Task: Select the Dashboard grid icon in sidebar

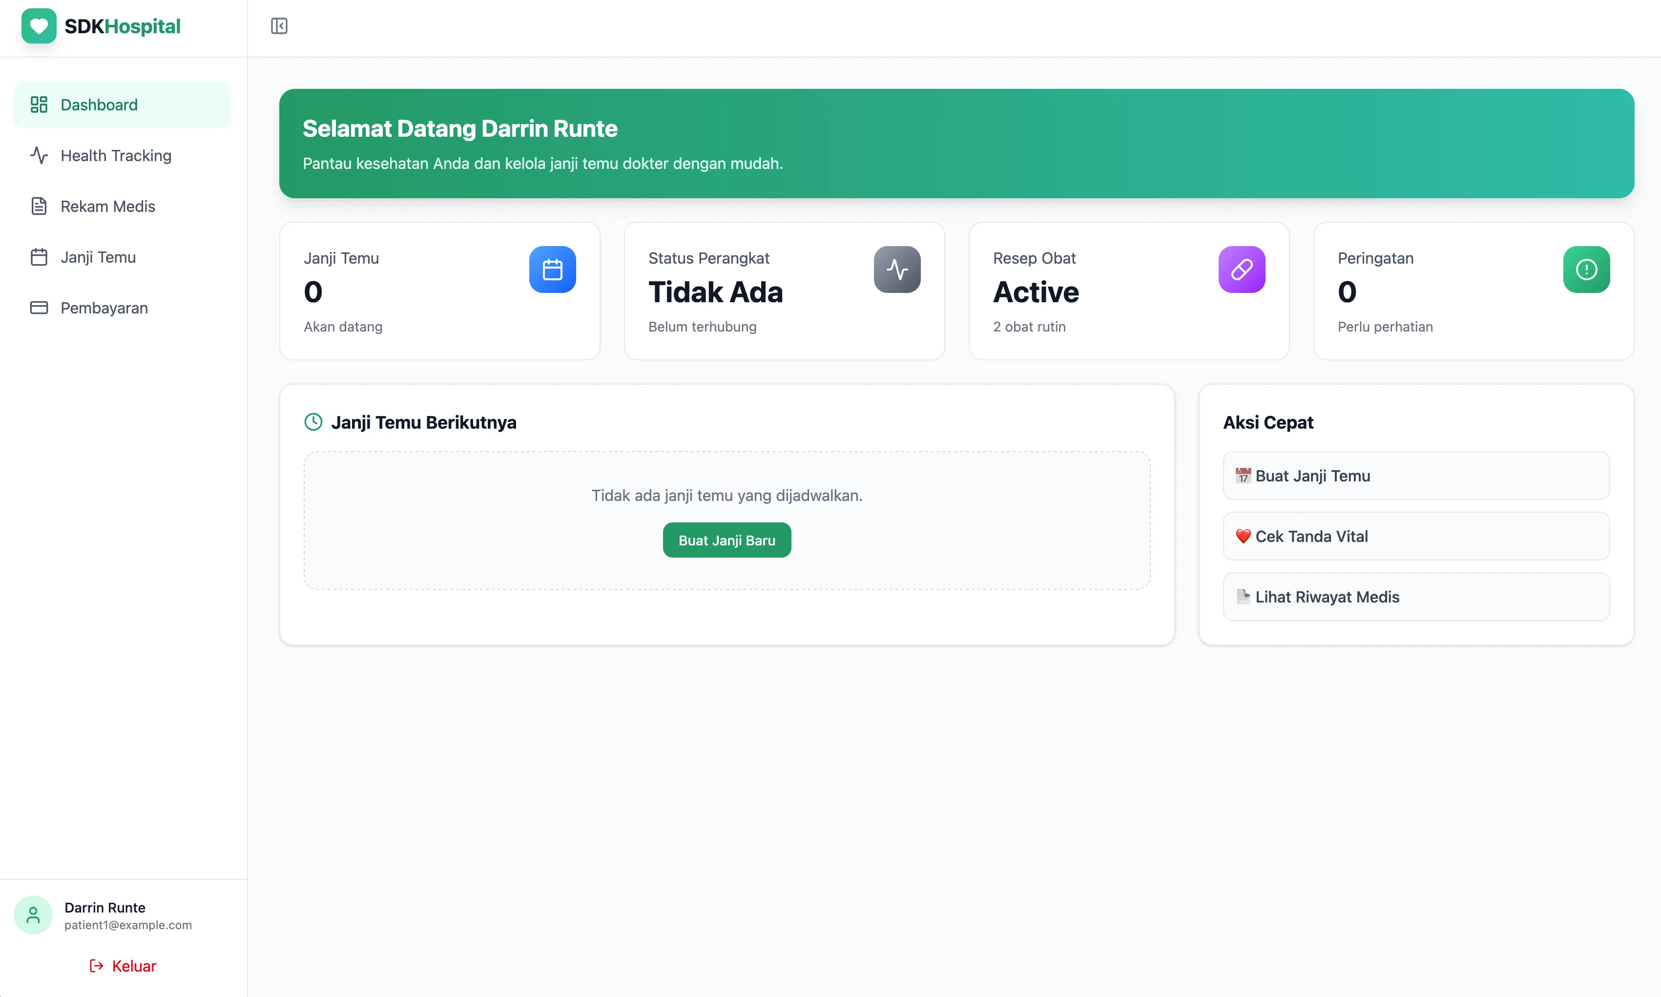Action: click(x=38, y=104)
